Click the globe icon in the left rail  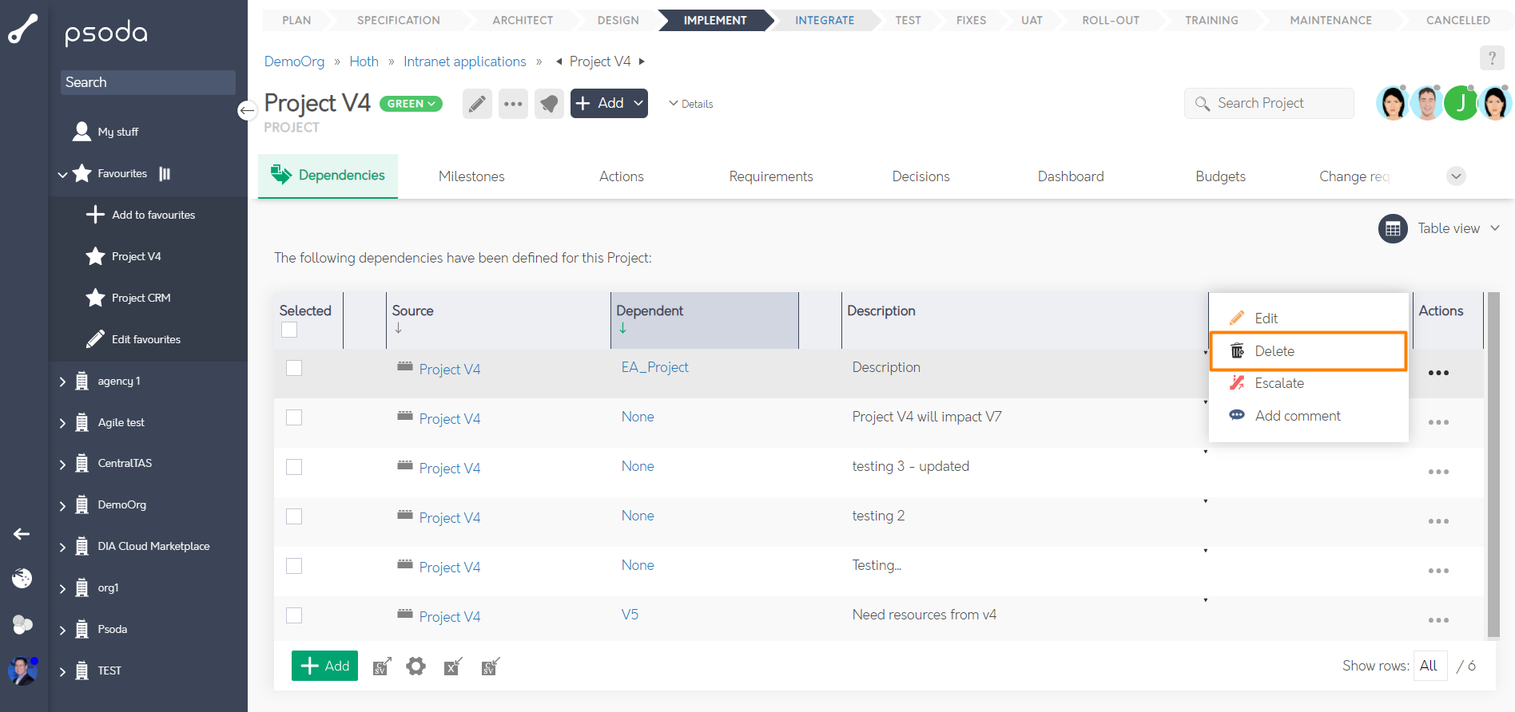click(22, 578)
